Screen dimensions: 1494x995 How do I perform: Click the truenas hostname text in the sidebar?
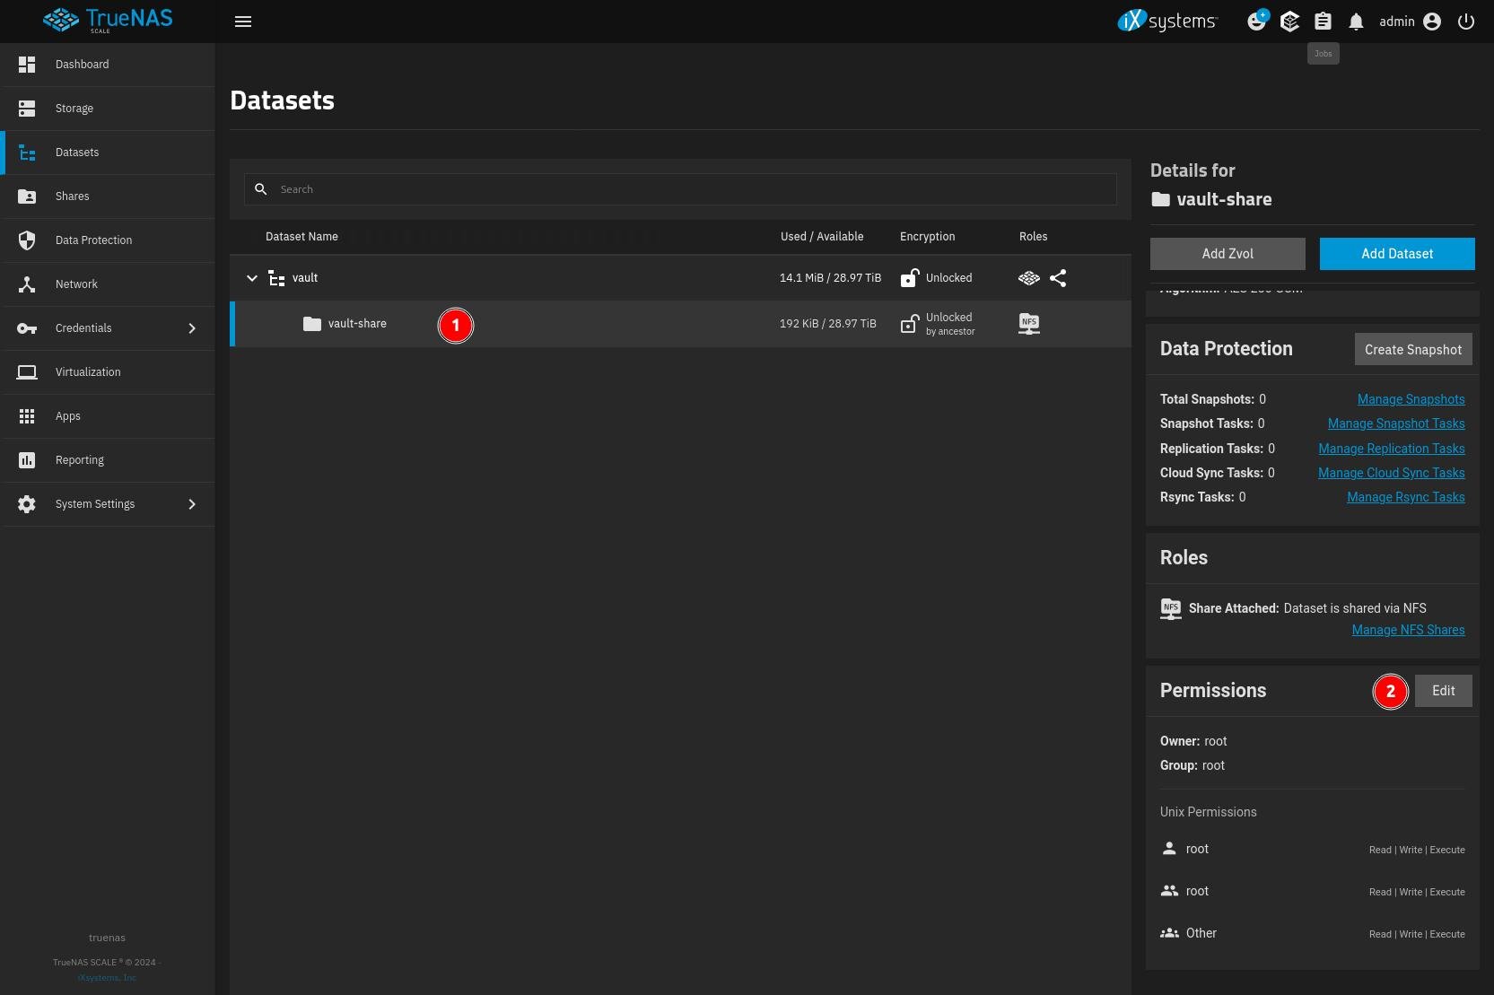point(107,938)
